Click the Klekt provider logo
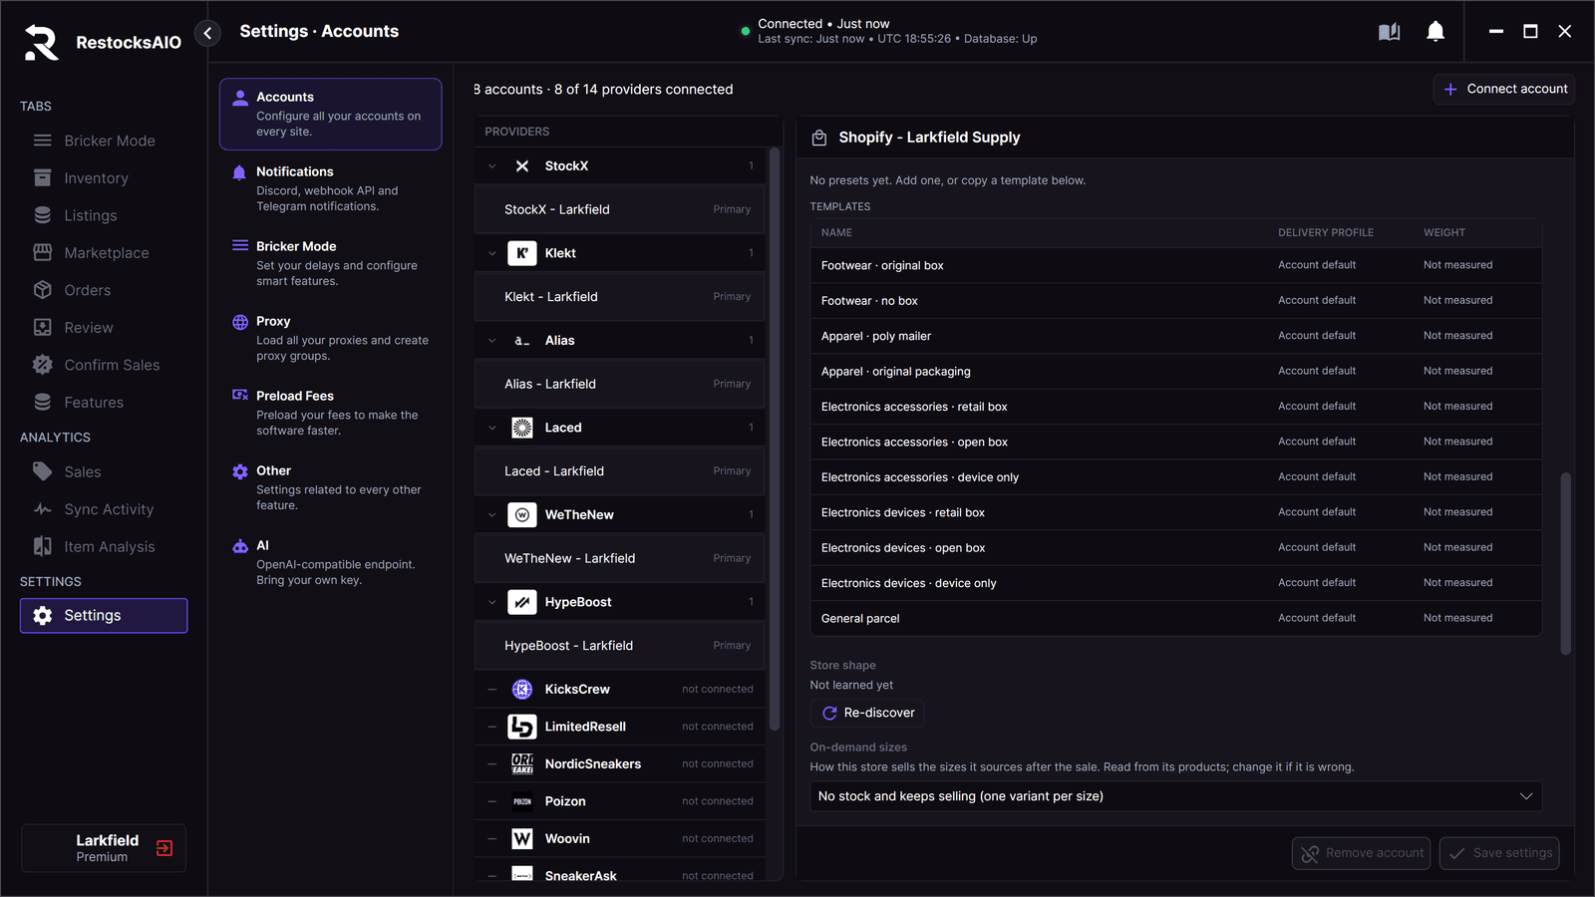Image resolution: width=1595 pixels, height=897 pixels. tap(522, 253)
